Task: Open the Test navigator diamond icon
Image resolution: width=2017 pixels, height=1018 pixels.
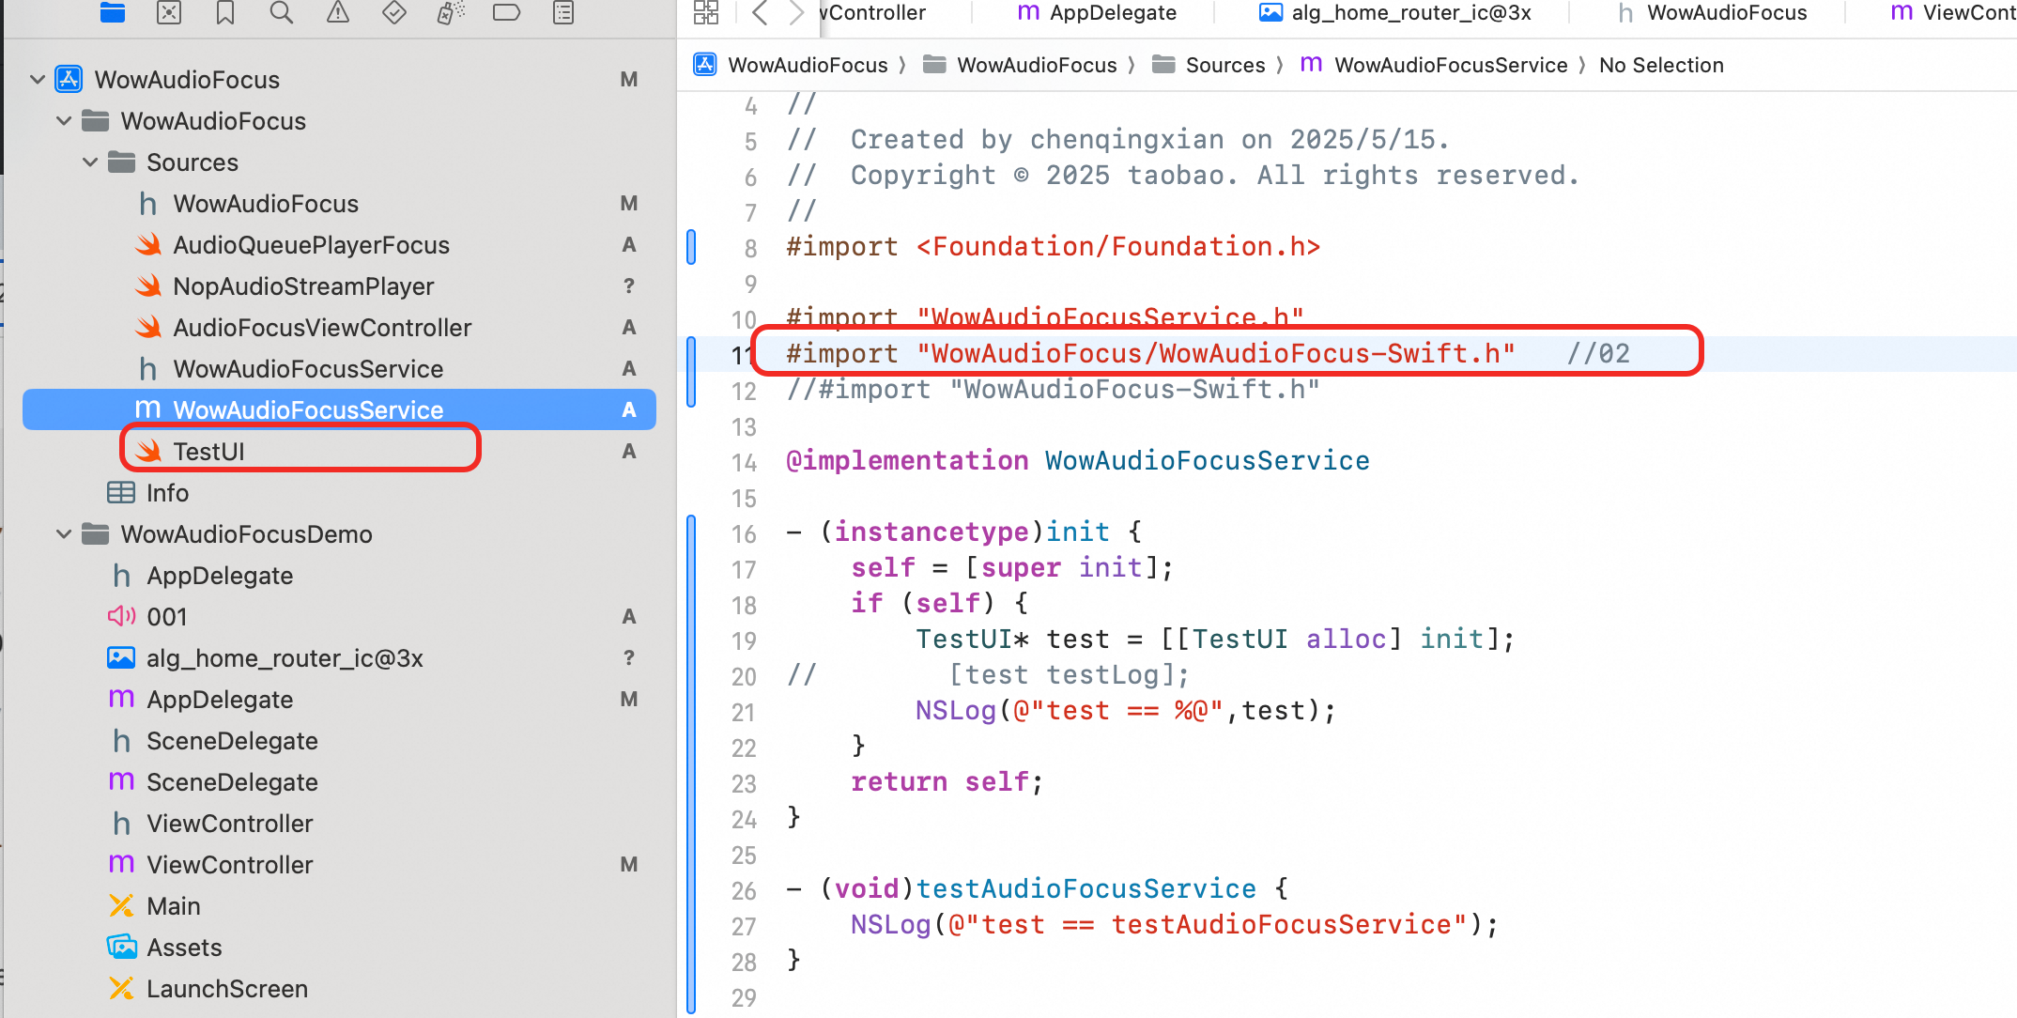Action: click(394, 12)
